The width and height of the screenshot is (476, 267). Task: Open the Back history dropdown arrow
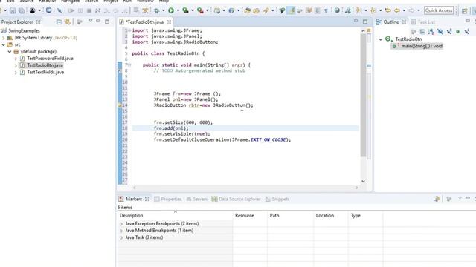click(x=404, y=10)
